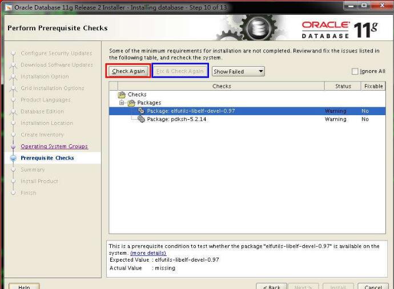Click Installation Option step
394x289 pixels.
click(x=45, y=76)
